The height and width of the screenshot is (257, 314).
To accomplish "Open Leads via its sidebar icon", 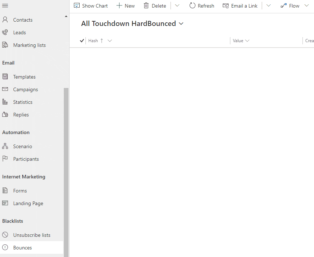I will coord(5,32).
